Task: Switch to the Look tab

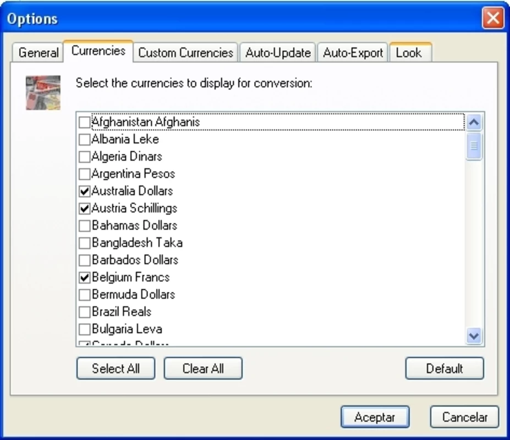Action: click(410, 52)
